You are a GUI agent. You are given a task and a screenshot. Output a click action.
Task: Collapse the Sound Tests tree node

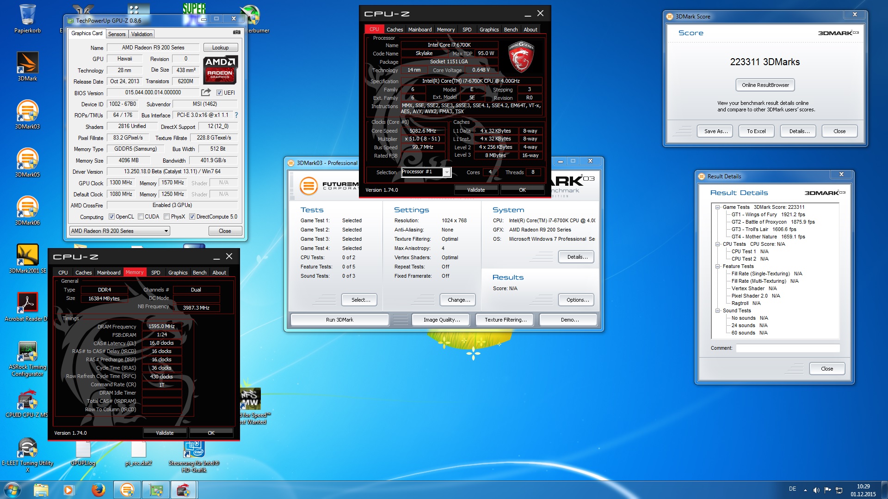pyautogui.click(x=717, y=310)
